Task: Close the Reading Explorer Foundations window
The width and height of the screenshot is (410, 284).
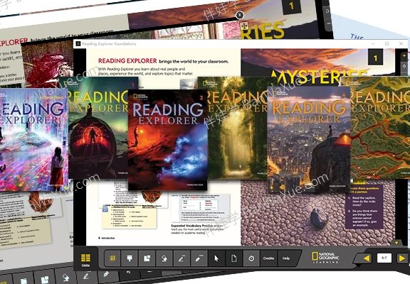Action: coord(401,43)
